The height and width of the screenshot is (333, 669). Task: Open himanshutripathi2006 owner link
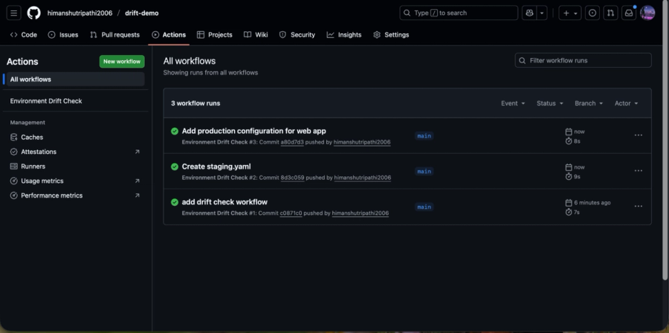click(x=80, y=13)
